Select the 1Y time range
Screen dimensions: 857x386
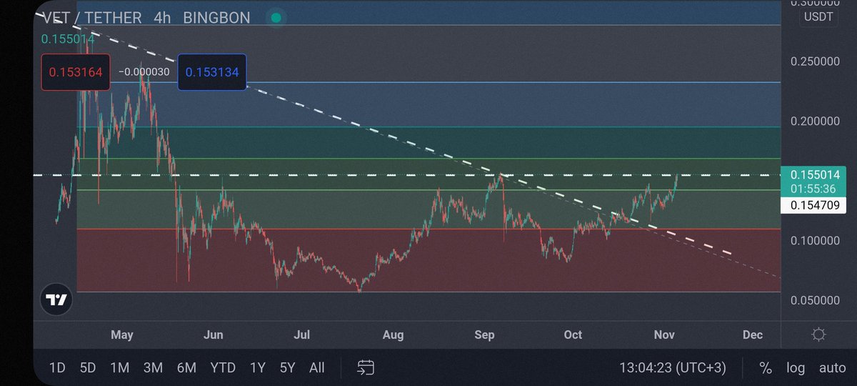(x=257, y=368)
